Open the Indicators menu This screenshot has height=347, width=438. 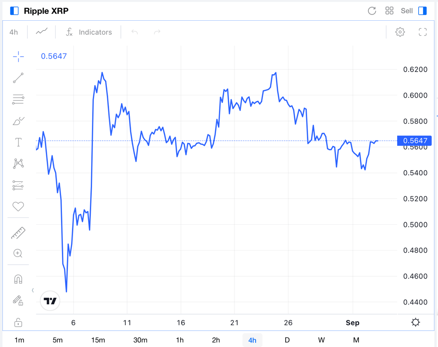click(89, 32)
